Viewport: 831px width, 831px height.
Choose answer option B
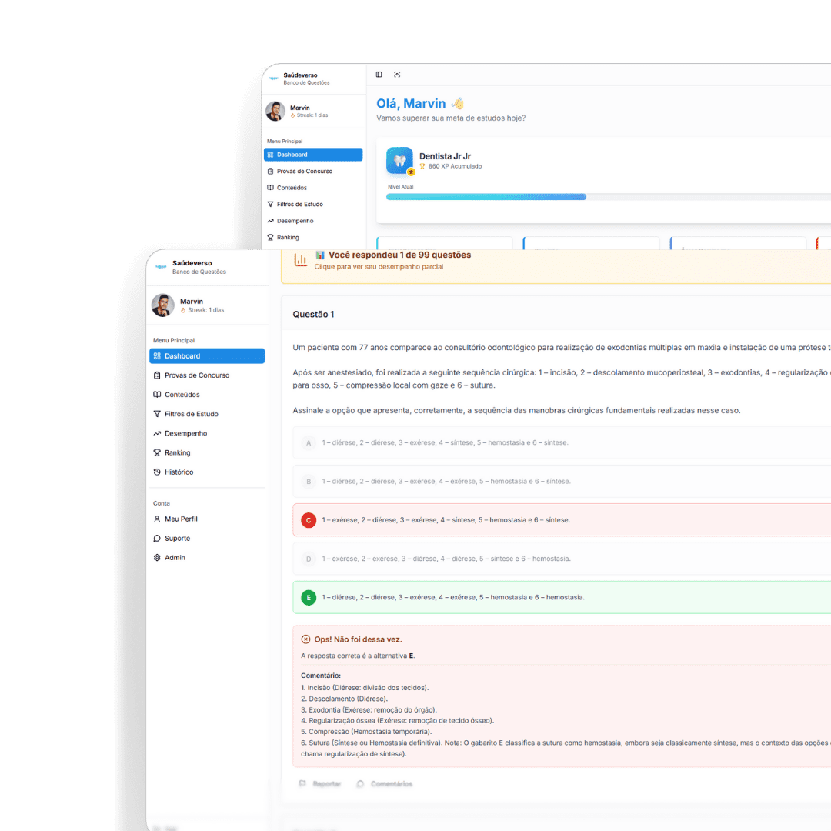coord(309,482)
